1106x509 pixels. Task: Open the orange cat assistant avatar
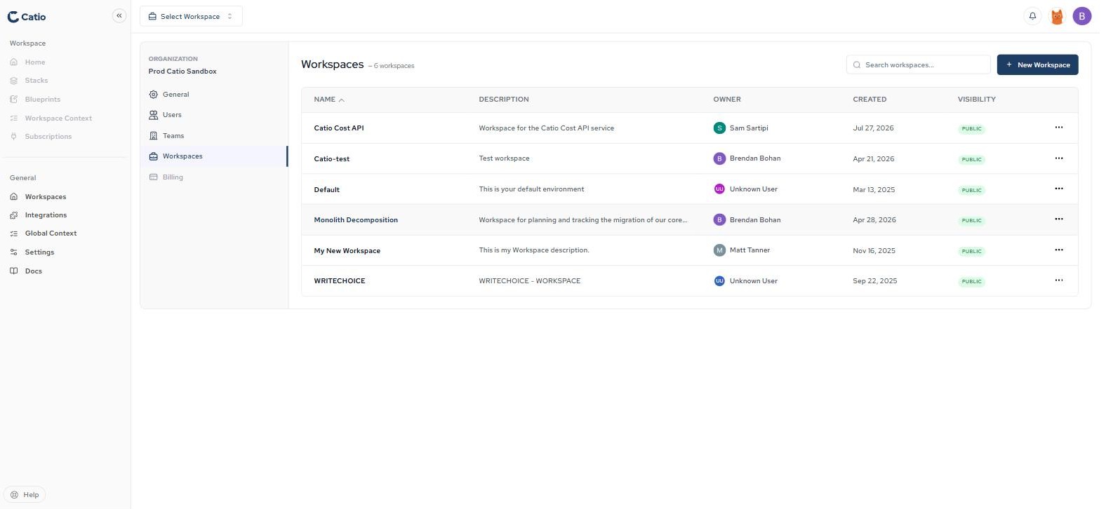pyautogui.click(x=1057, y=16)
